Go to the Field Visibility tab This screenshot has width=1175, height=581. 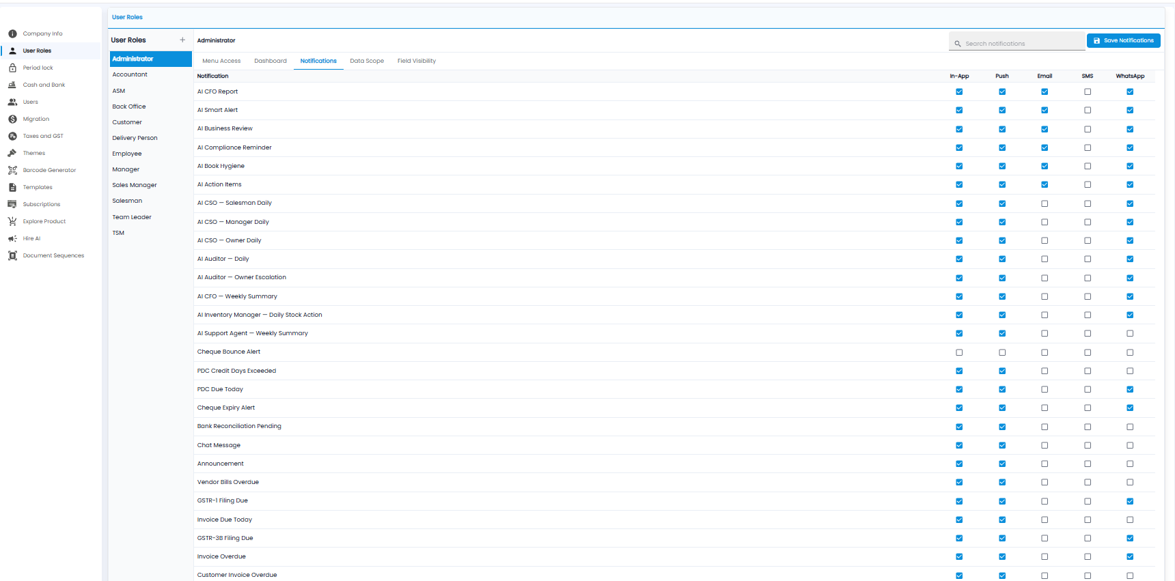pyautogui.click(x=417, y=61)
